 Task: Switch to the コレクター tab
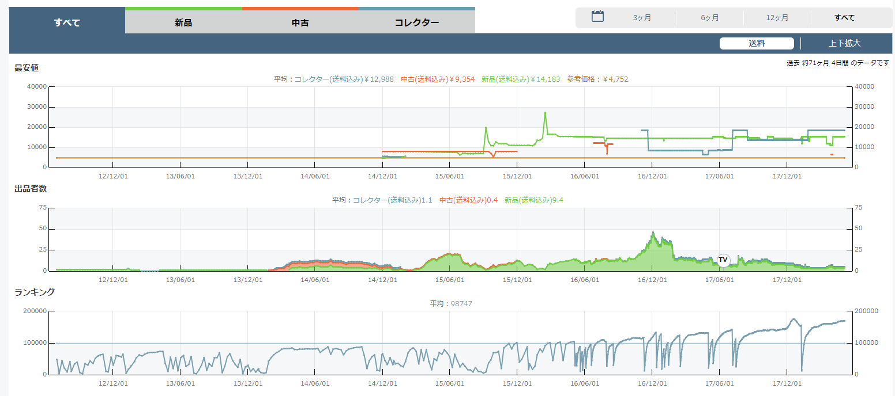416,23
